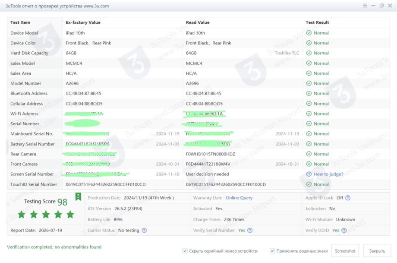Click Battery Life 89% value
Image resolution: width=397 pixels, height=263 pixels.
click(x=118, y=219)
